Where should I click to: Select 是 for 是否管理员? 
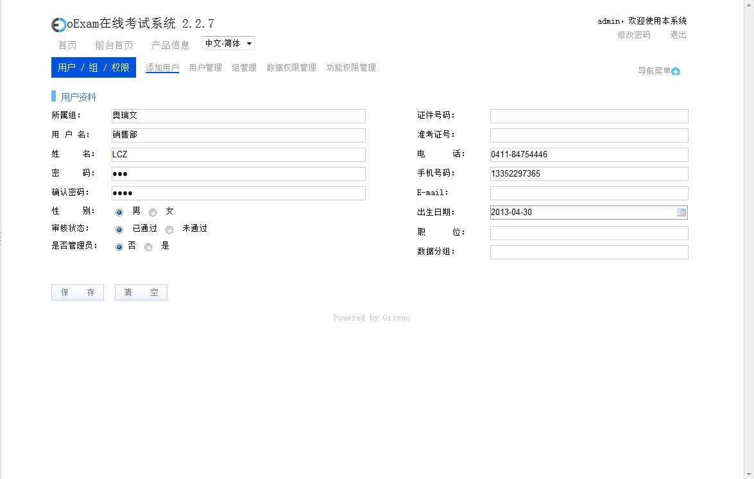coord(148,247)
